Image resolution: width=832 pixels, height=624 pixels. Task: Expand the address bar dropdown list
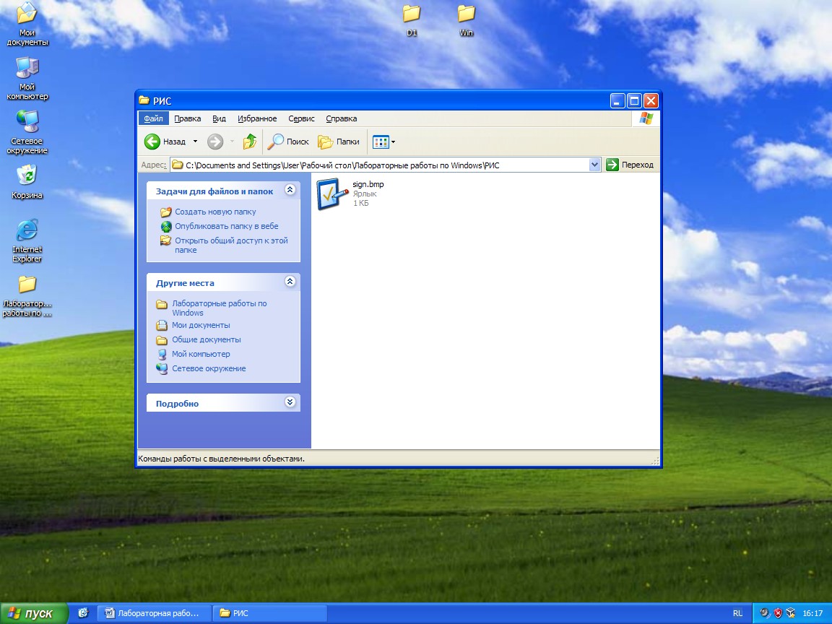pyautogui.click(x=594, y=165)
